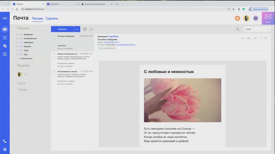Expand the Корзина folder arrow

[17, 47]
